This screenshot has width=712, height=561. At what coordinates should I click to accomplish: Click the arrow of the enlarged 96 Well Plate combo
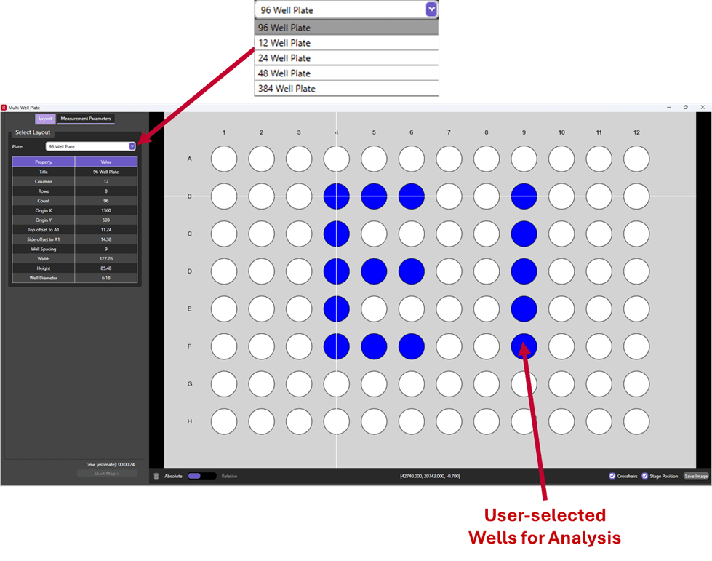(x=431, y=9)
